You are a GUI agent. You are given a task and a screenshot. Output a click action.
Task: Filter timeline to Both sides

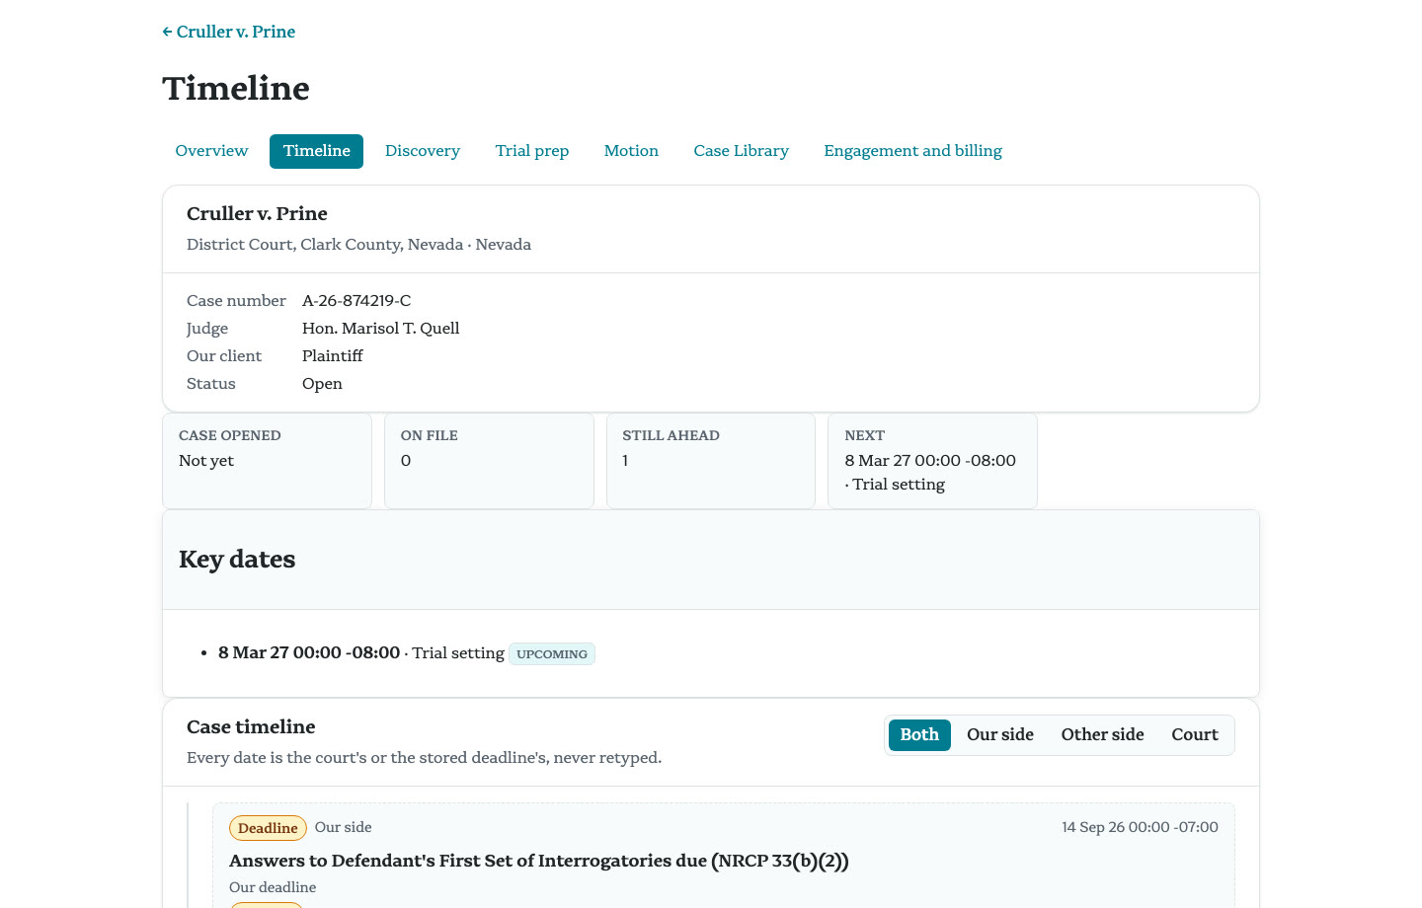tap(919, 735)
